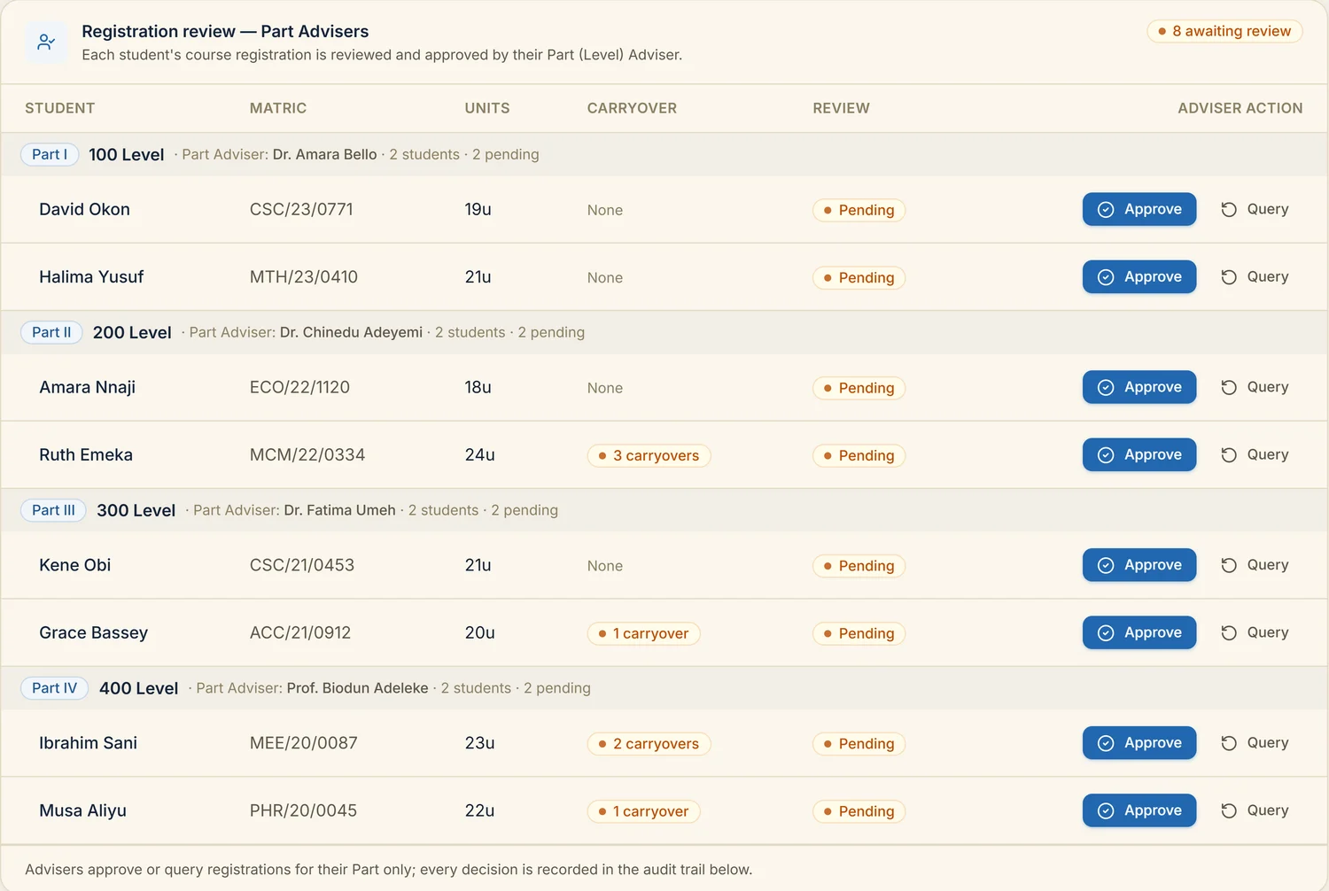Query Amara Nnaji's registration
The width and height of the screenshot is (1329, 891).
1255,387
